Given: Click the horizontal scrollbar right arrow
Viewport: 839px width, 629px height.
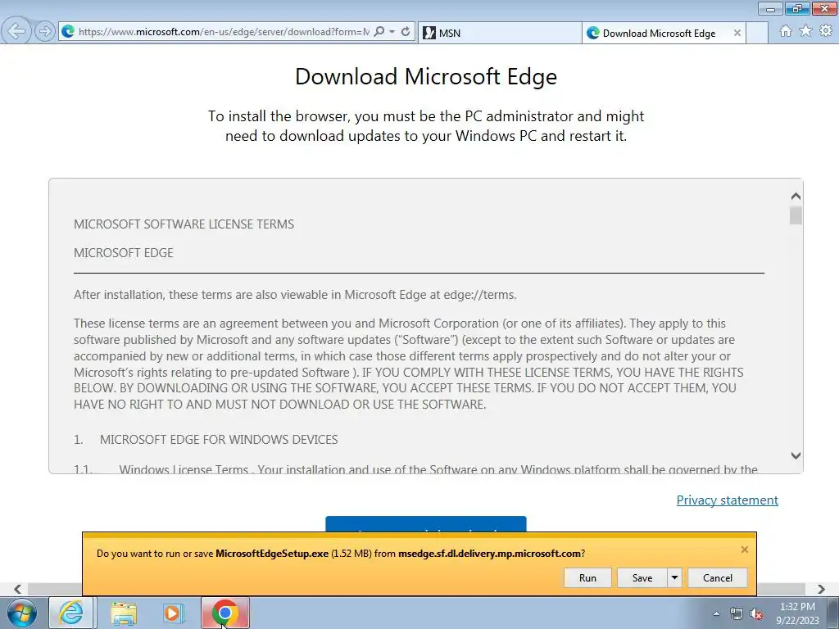Looking at the screenshot, I should coord(821,589).
